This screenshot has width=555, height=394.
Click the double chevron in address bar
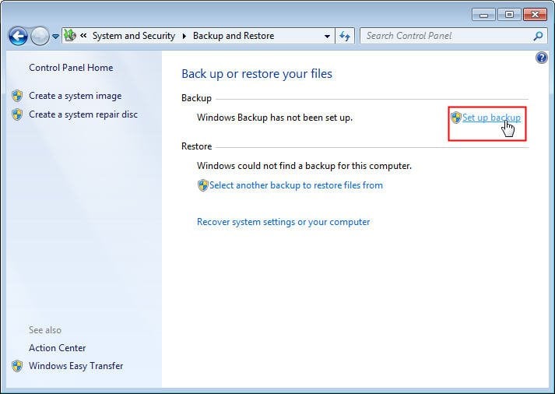coord(83,35)
